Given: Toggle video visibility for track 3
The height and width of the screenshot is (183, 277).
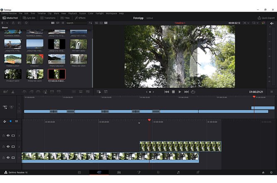Looking at the screenshot, I should click(13, 136).
